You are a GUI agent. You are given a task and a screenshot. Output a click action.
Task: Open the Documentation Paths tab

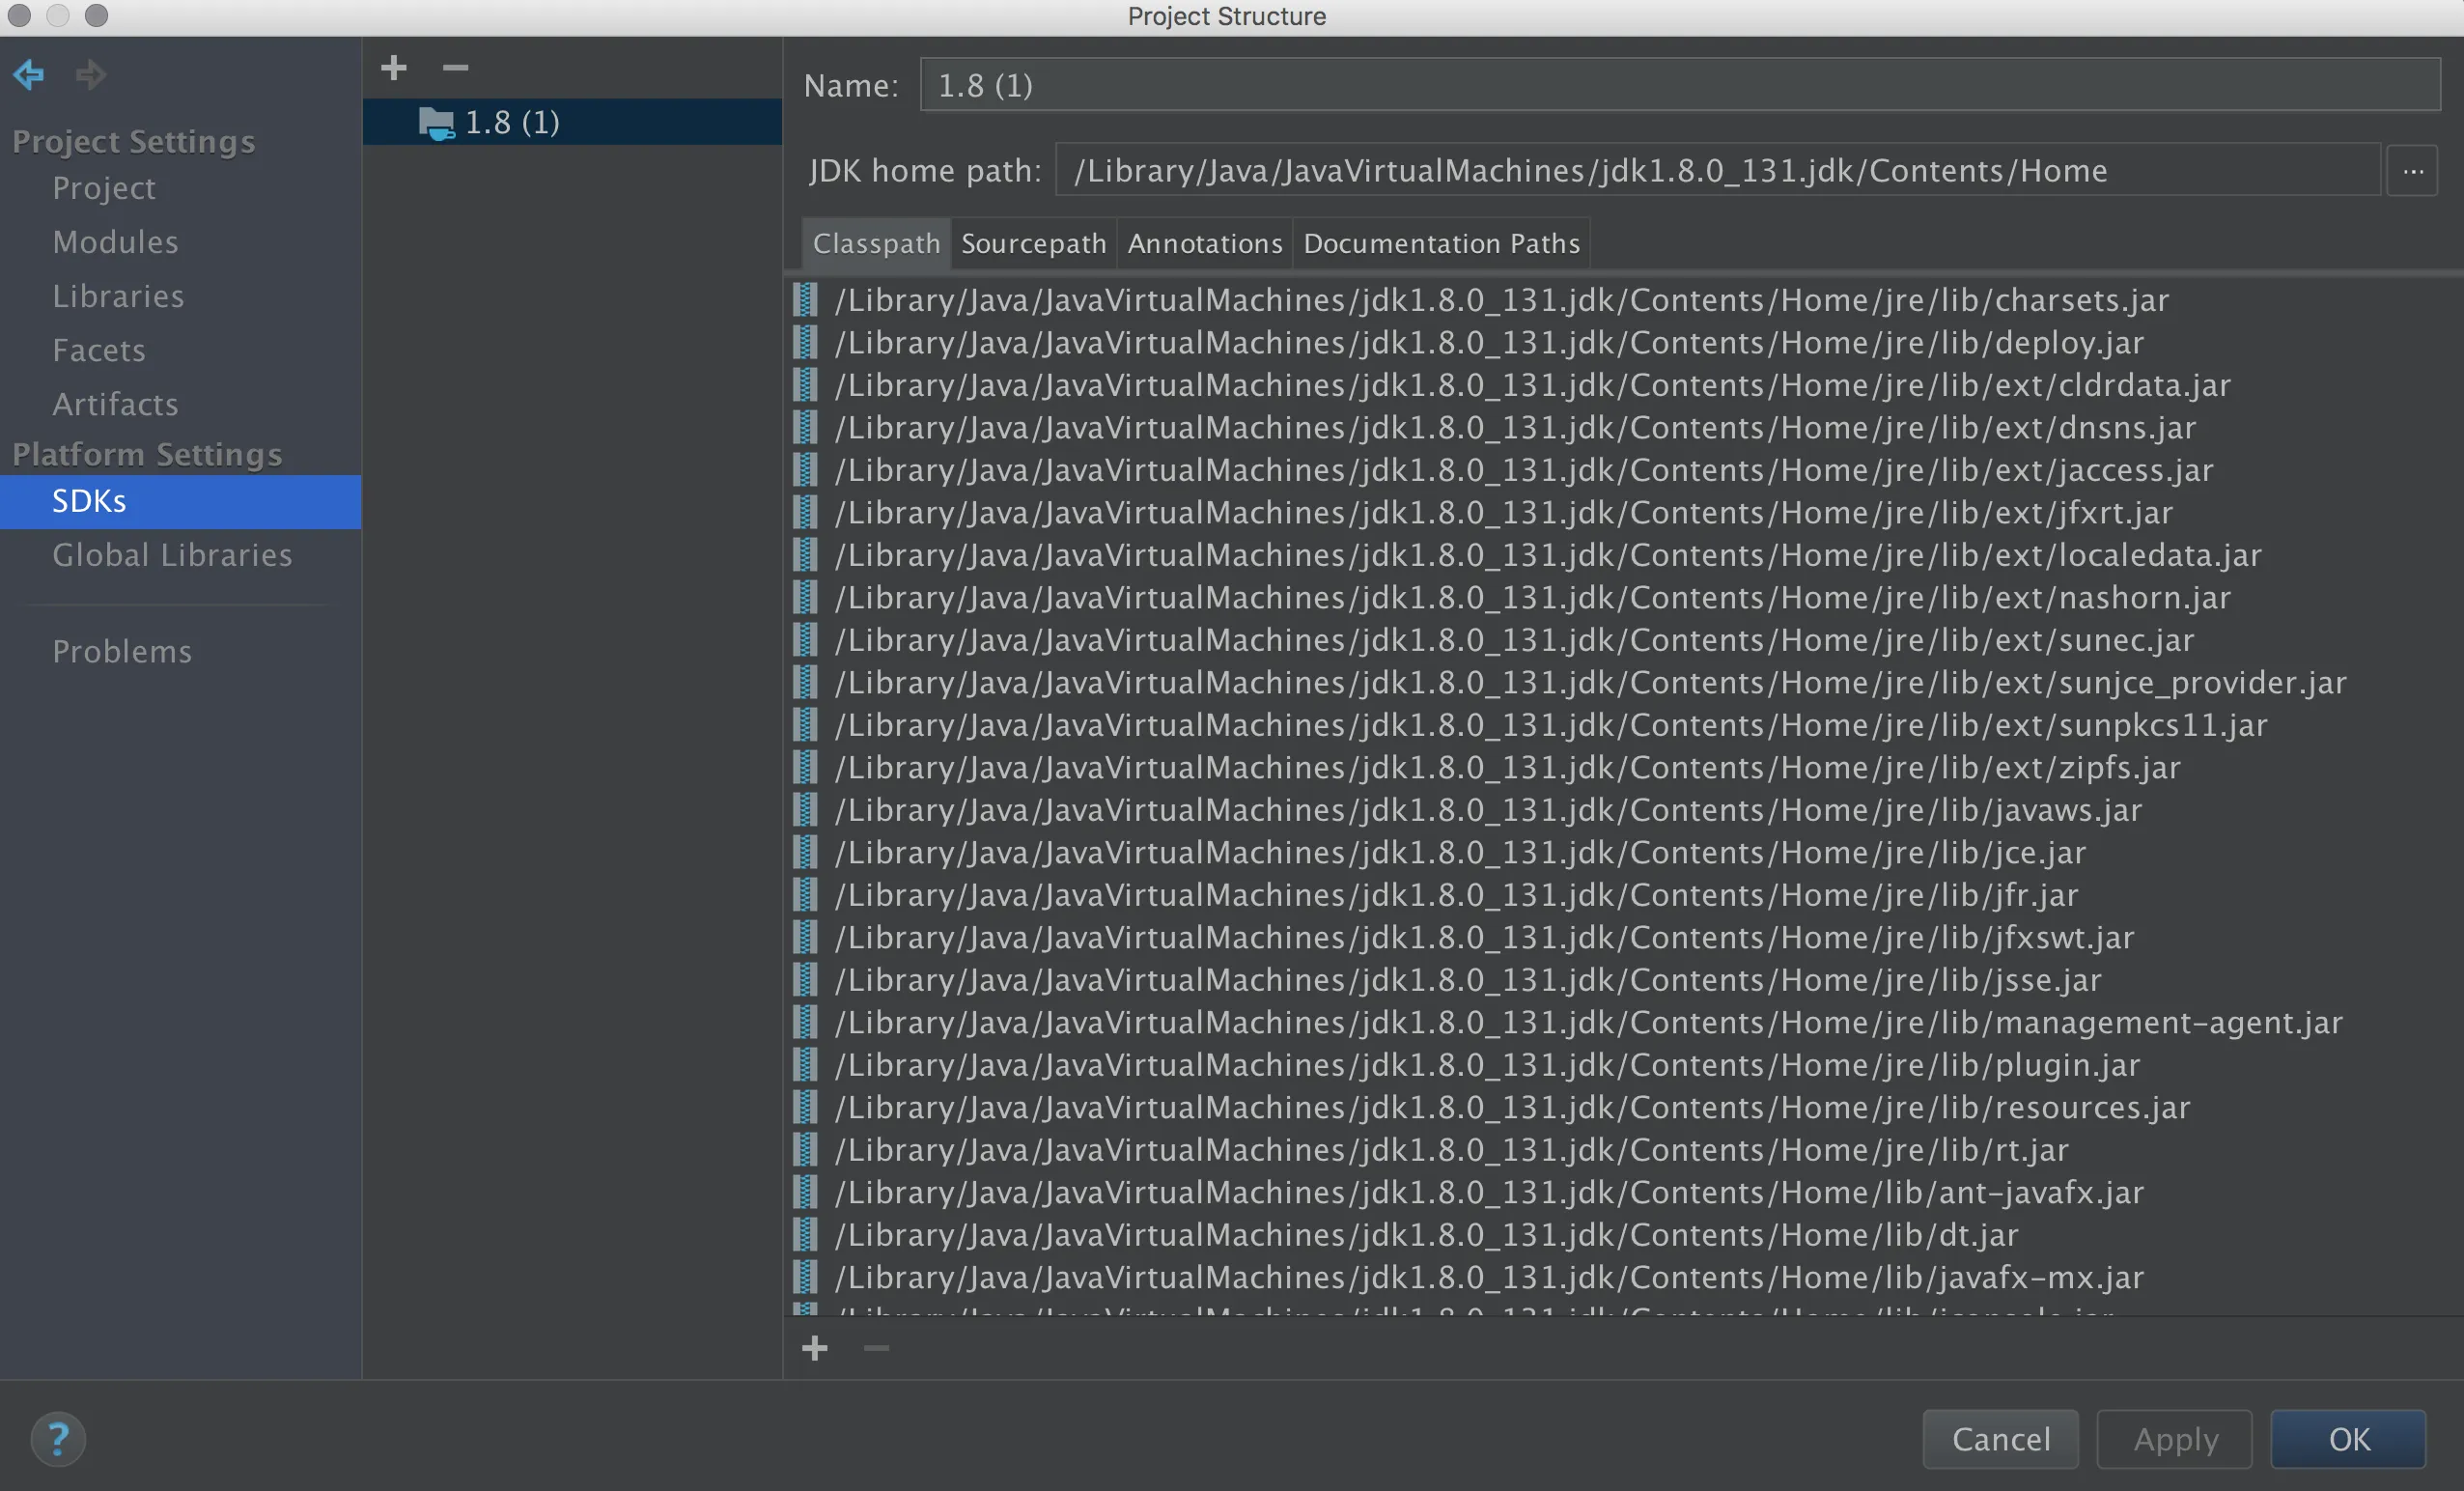[x=1441, y=243]
